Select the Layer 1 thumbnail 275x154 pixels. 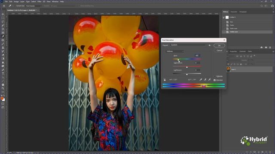pos(228,69)
